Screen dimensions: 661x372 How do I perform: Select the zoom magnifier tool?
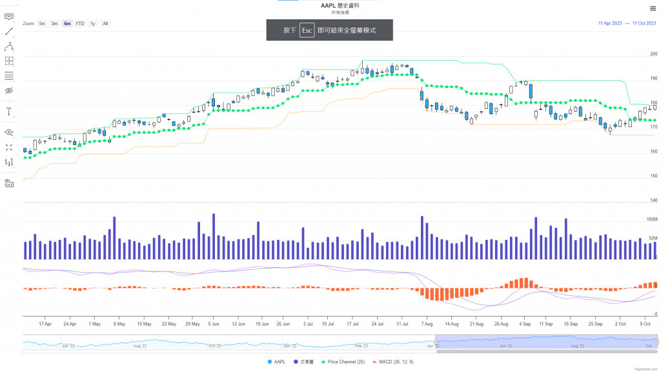coord(9,133)
